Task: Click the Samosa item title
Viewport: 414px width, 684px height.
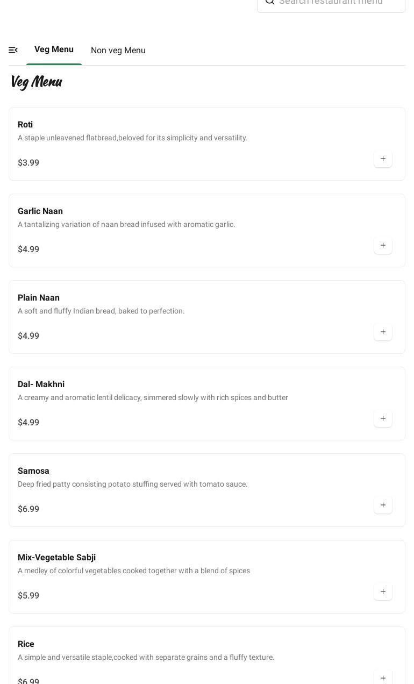Action: click(33, 471)
